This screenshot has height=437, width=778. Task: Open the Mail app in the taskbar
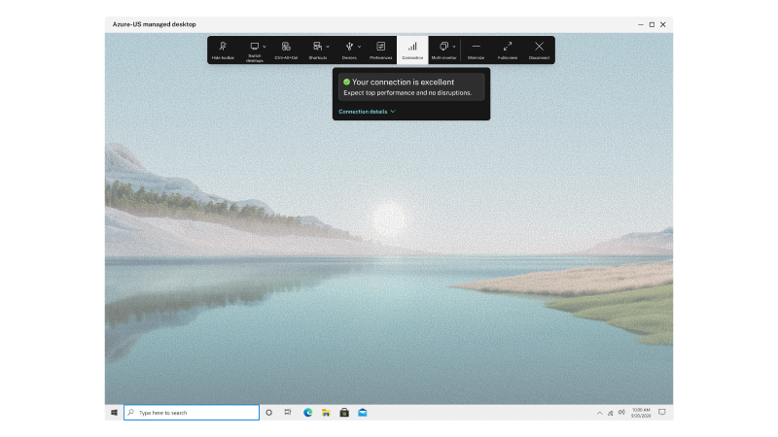362,413
